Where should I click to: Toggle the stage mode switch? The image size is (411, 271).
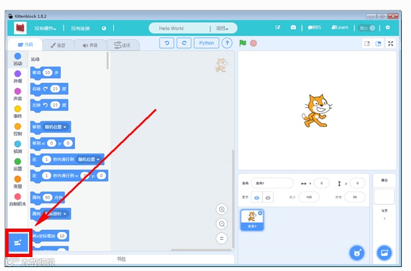pos(367,28)
